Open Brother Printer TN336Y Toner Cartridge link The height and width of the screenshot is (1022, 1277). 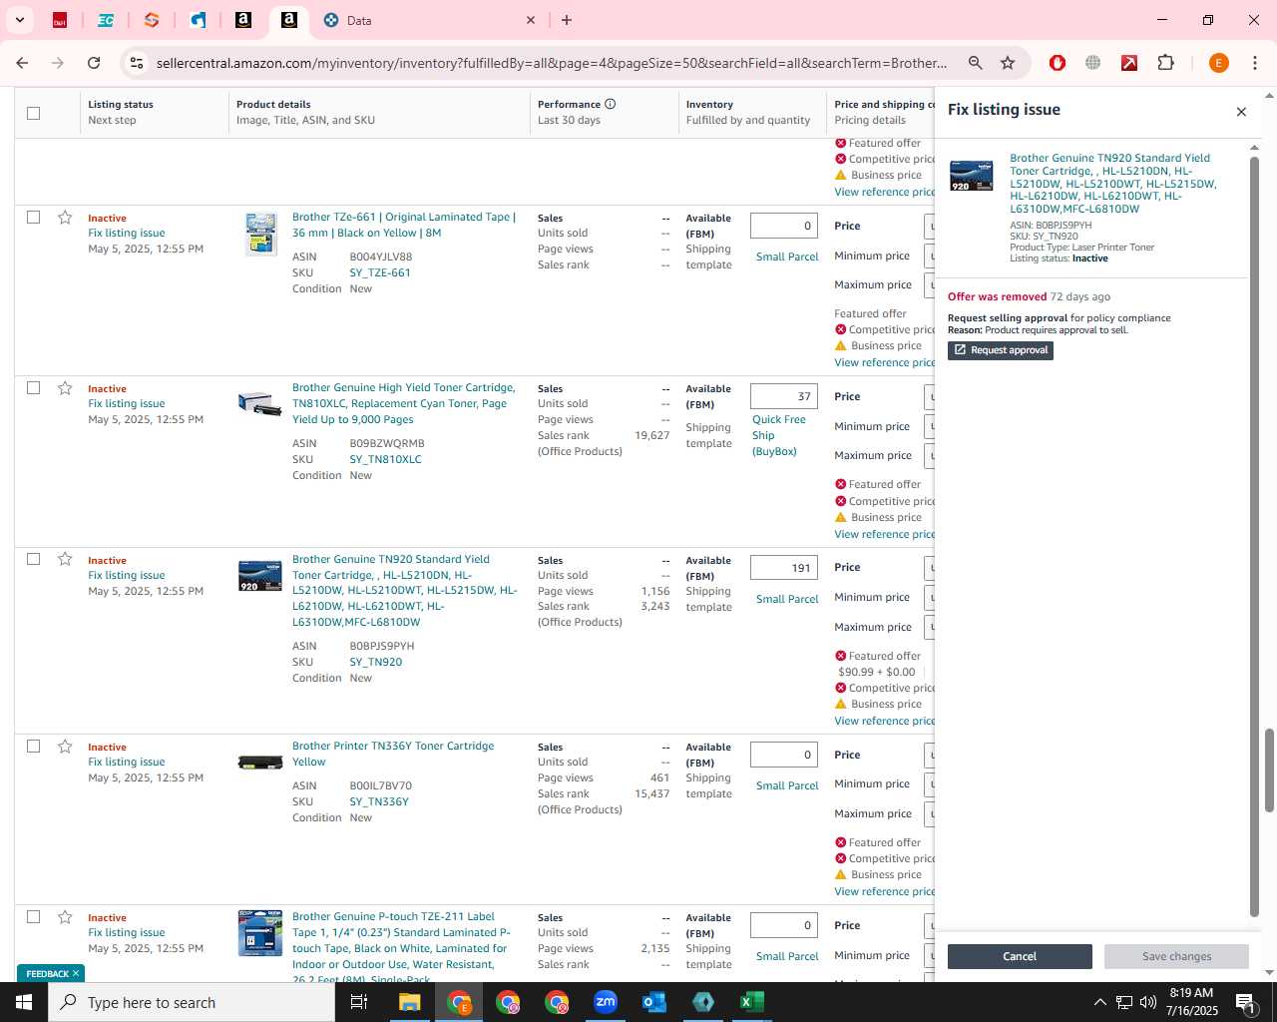(x=393, y=754)
